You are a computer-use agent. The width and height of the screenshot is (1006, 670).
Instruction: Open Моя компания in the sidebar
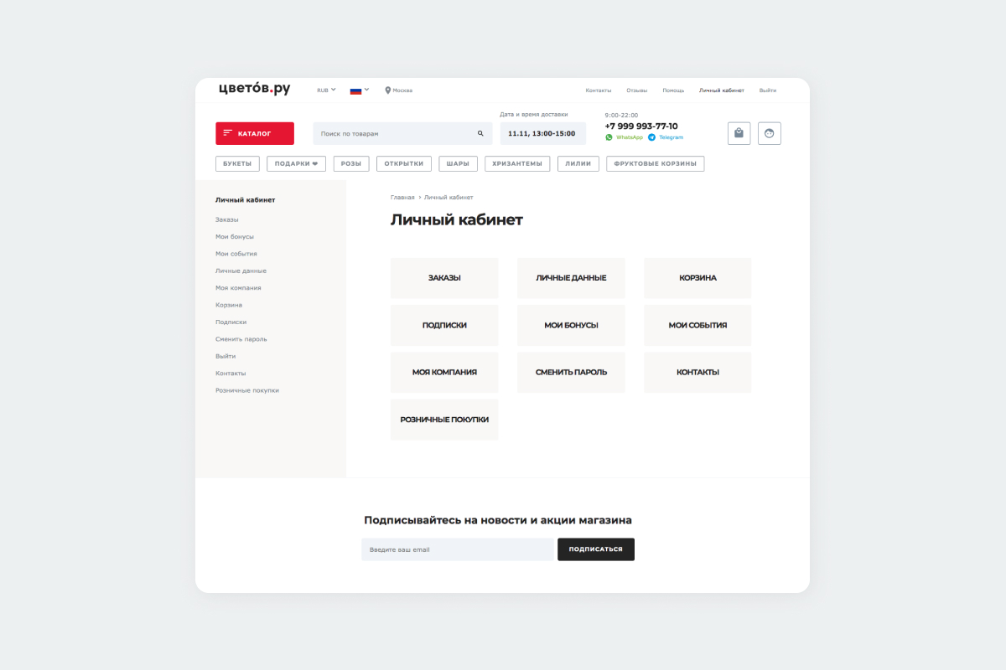(238, 287)
